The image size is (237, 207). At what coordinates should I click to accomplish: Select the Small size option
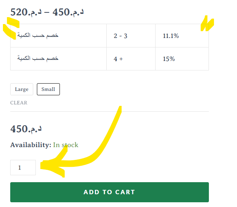pos(48,89)
